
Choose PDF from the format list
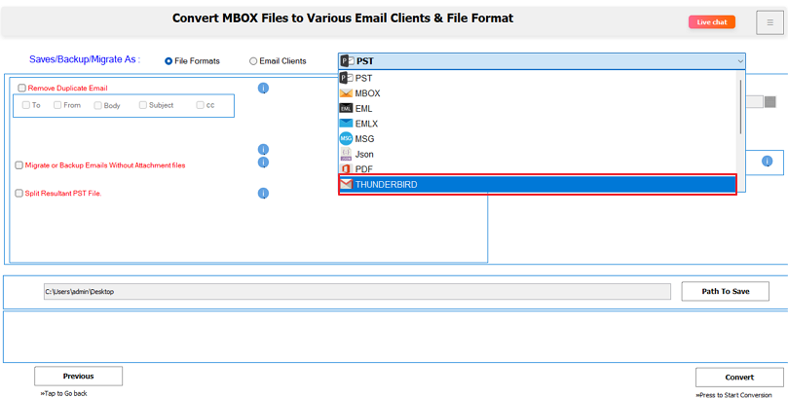[538, 168]
